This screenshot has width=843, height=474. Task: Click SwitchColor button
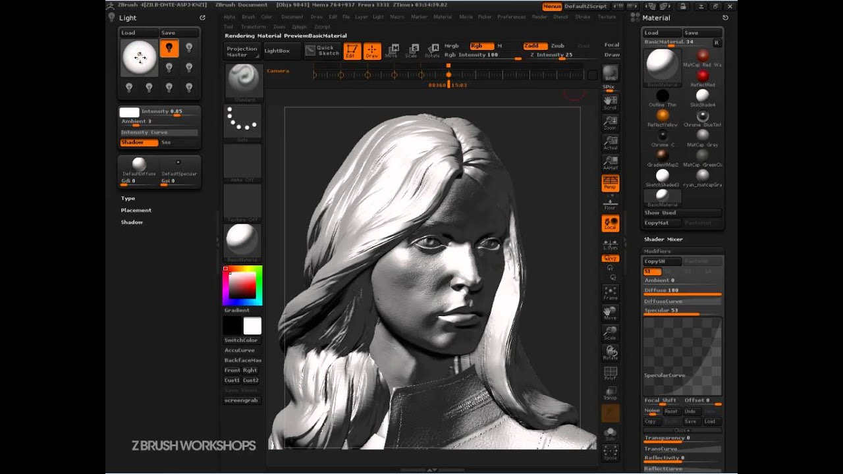242,340
